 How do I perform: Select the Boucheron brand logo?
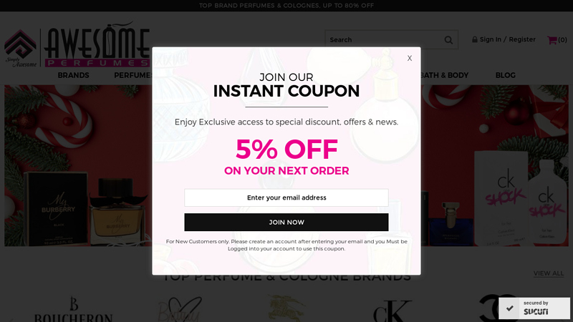pyautogui.click(x=73, y=309)
